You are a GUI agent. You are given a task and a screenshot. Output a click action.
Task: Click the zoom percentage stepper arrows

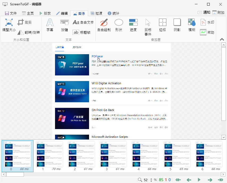(151, 180)
